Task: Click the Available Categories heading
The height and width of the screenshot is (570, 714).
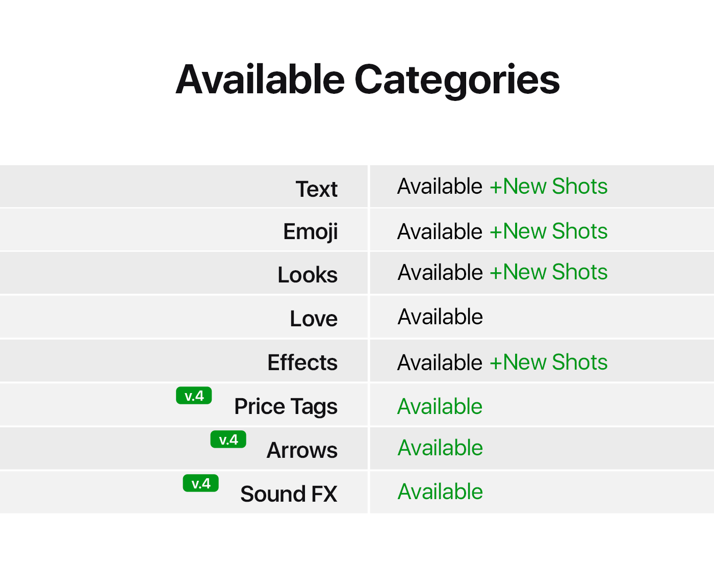Action: 368,80
